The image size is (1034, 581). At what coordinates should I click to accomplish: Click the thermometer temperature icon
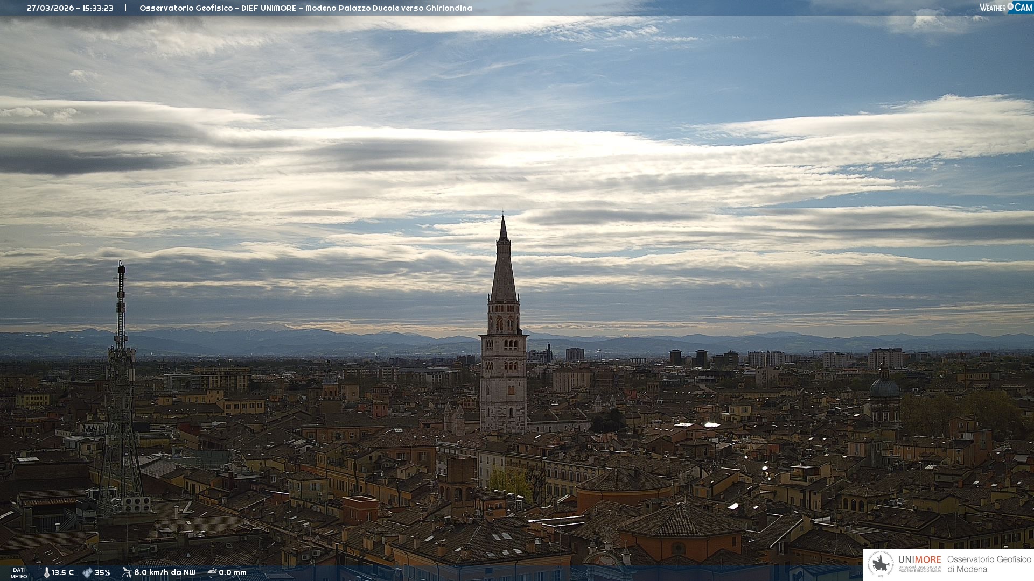tap(47, 572)
